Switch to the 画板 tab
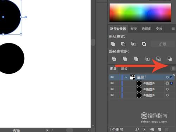Image resolution: width=176 pixels, height=132 pixels. (124, 69)
